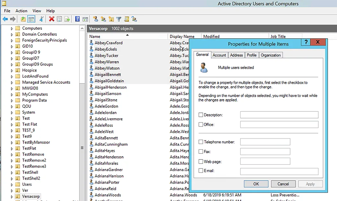
Task: Expand the Versacorp tree node
Action: click(12, 197)
